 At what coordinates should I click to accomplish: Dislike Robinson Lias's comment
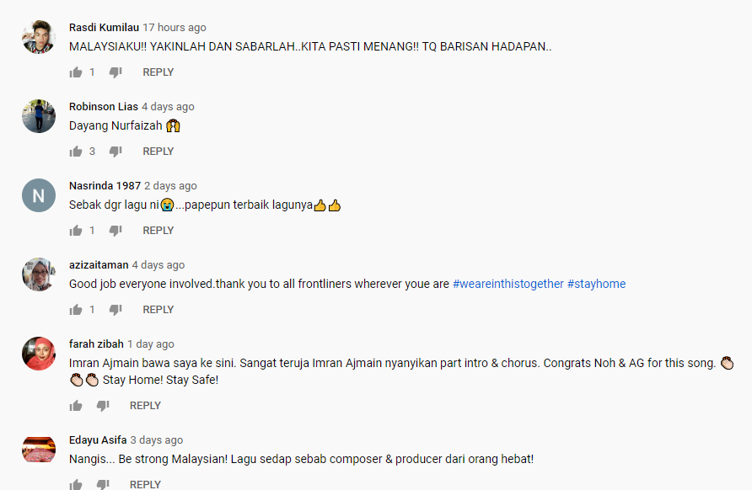point(115,152)
